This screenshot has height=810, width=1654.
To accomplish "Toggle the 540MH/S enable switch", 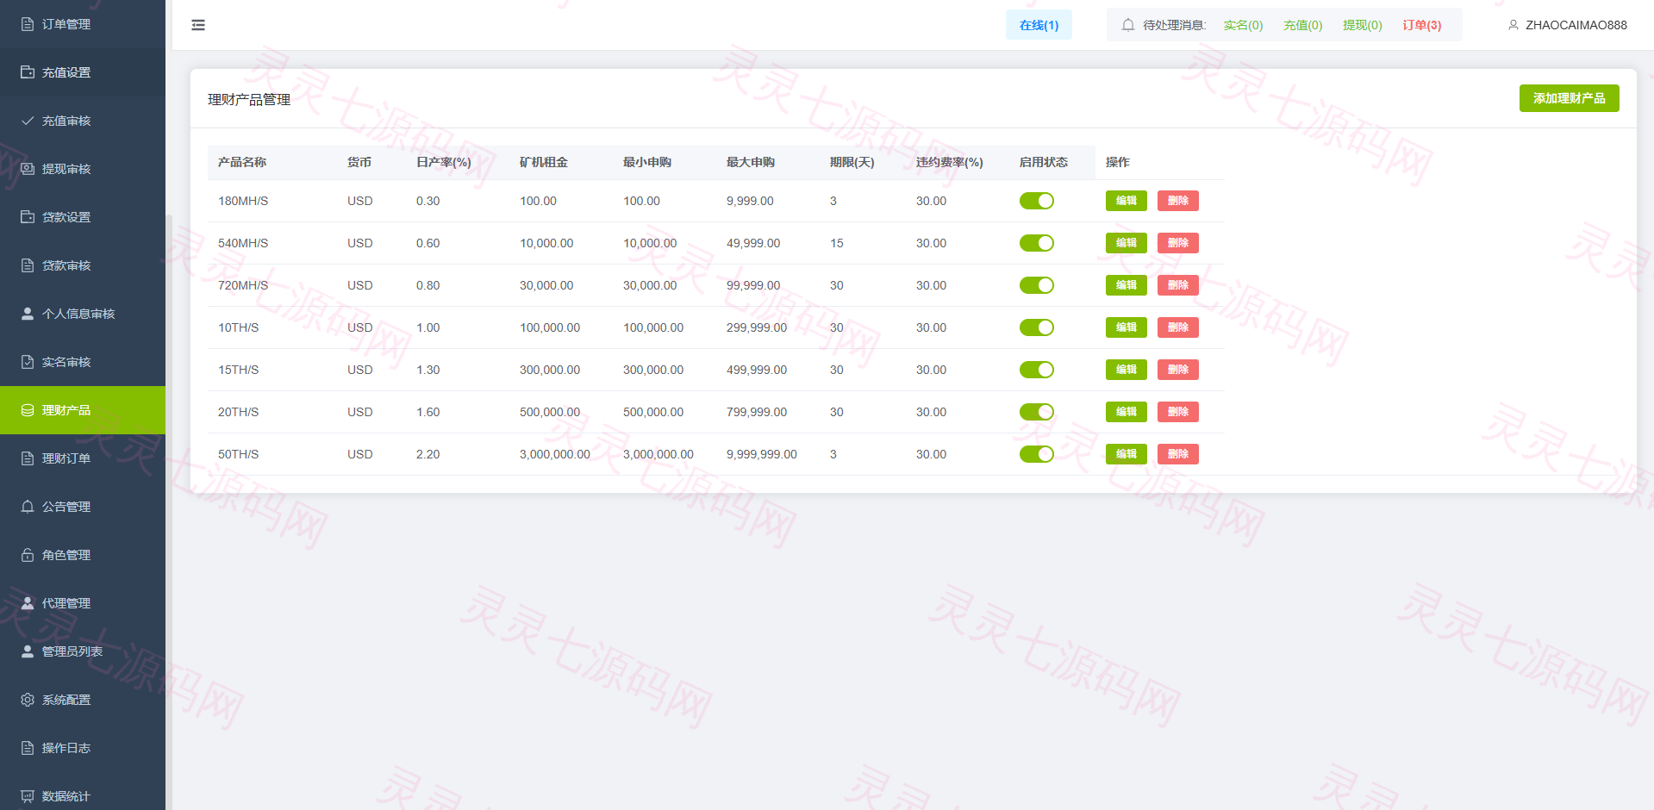I will [x=1037, y=243].
